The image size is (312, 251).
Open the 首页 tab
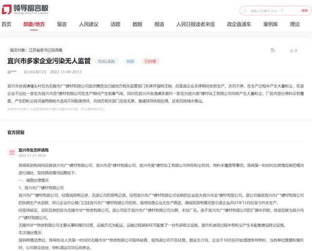pos(6,24)
